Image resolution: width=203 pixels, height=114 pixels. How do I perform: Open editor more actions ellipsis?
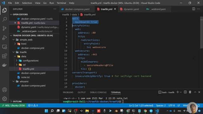tap(199, 9)
